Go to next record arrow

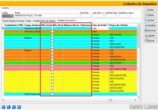tap(14, 107)
